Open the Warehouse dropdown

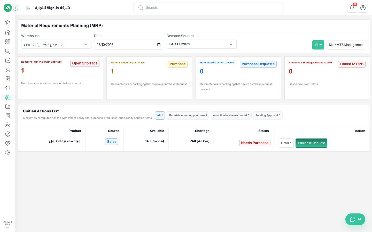(56, 44)
